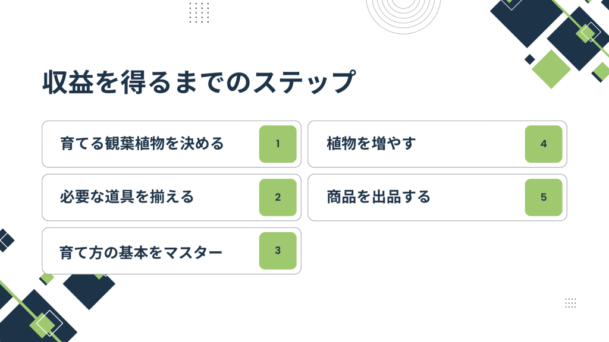The image size is (609, 342).
Task: Click the green number 4 badge
Action: [x=544, y=144]
